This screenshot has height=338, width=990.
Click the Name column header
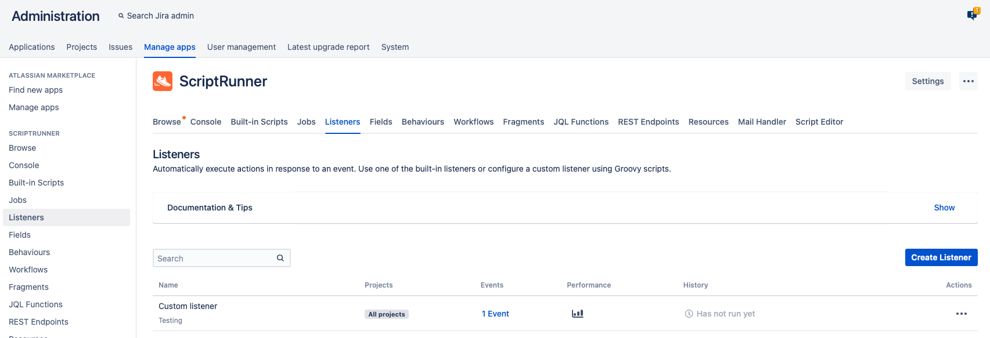168,285
